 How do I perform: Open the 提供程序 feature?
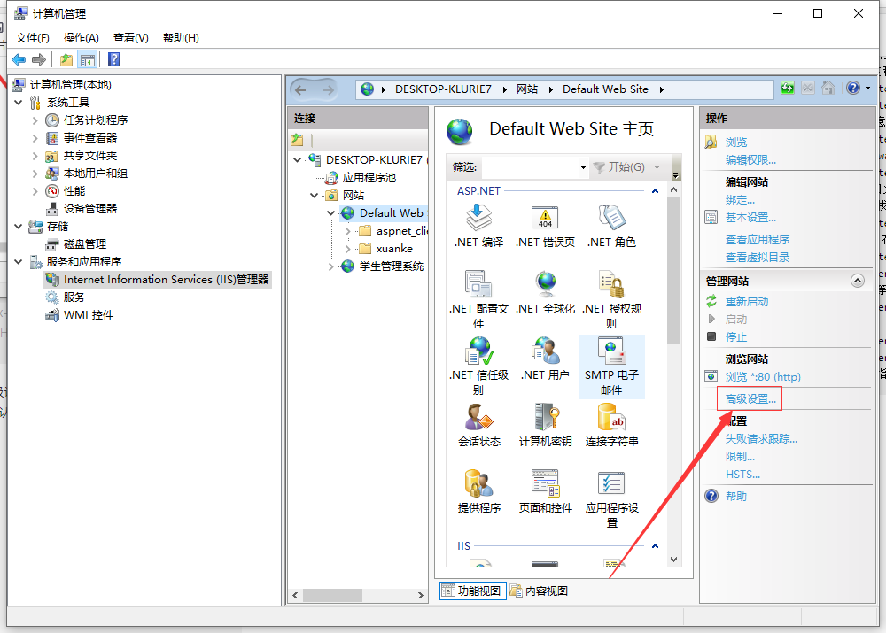coord(478,491)
